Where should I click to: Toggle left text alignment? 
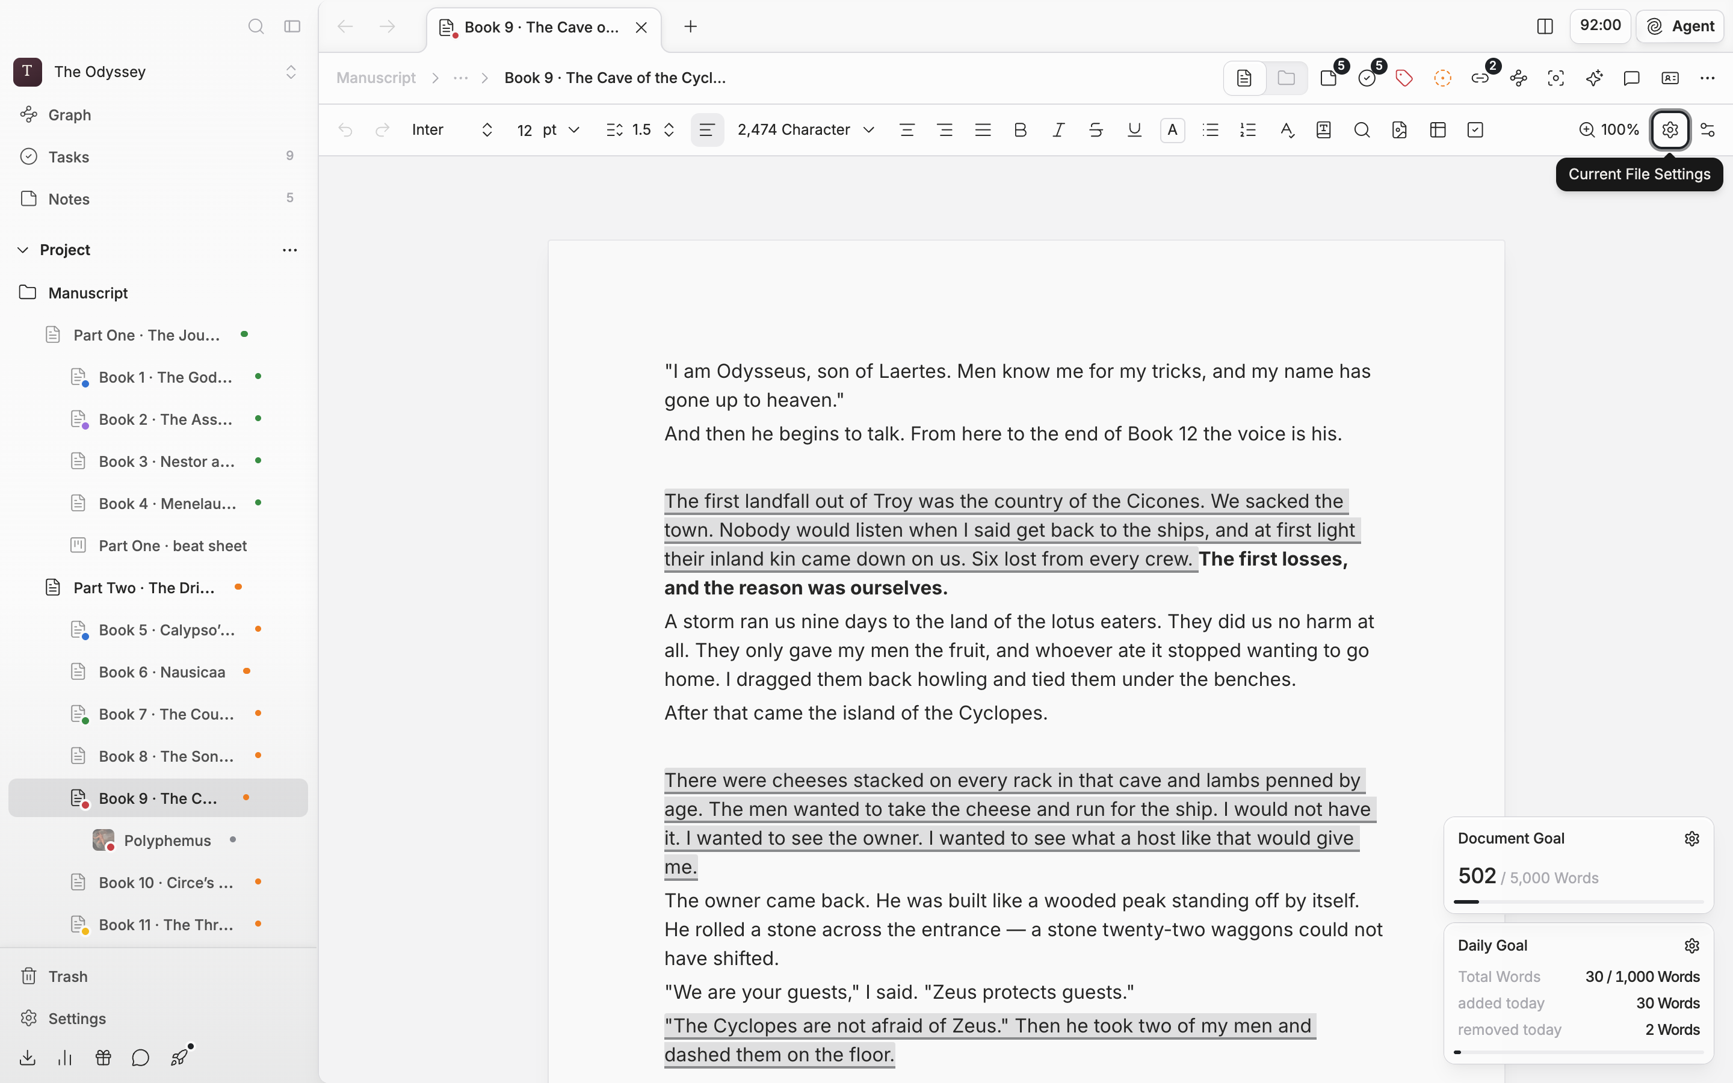pyautogui.click(x=707, y=129)
